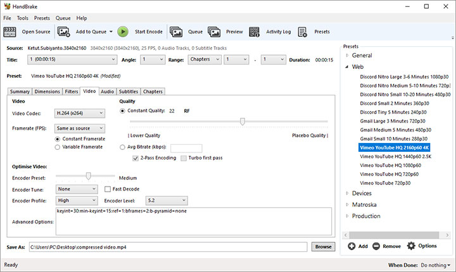Image resolution: width=456 pixels, height=272 pixels.
Task: Click the Presets toolbar icon
Action: click(x=303, y=32)
